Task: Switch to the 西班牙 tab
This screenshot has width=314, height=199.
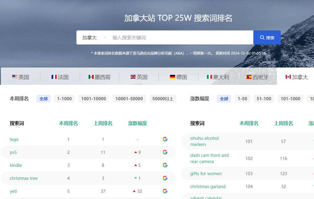Action: [x=257, y=77]
